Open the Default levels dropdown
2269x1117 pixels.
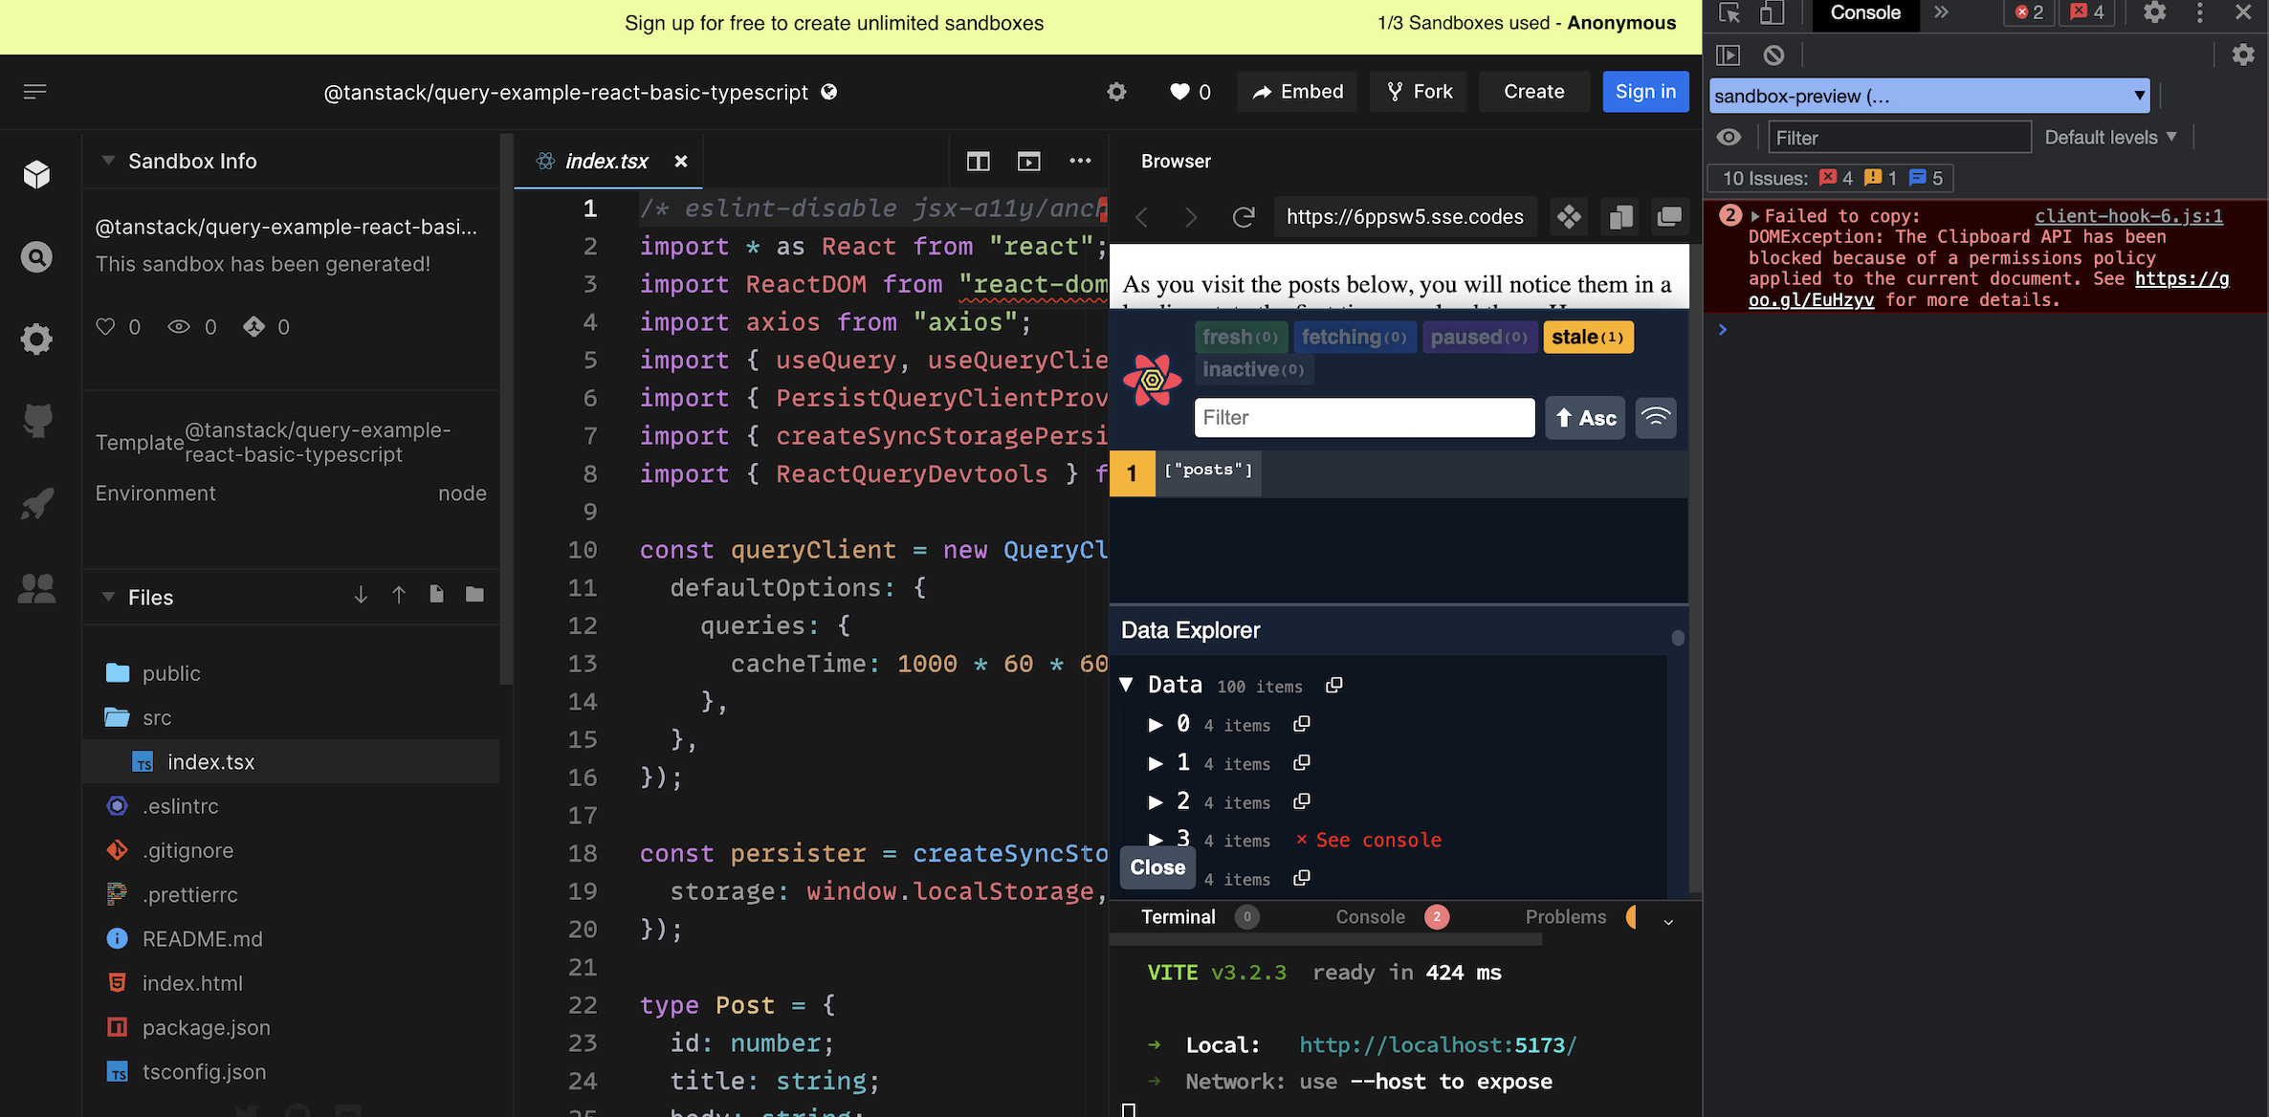pyautogui.click(x=2109, y=137)
